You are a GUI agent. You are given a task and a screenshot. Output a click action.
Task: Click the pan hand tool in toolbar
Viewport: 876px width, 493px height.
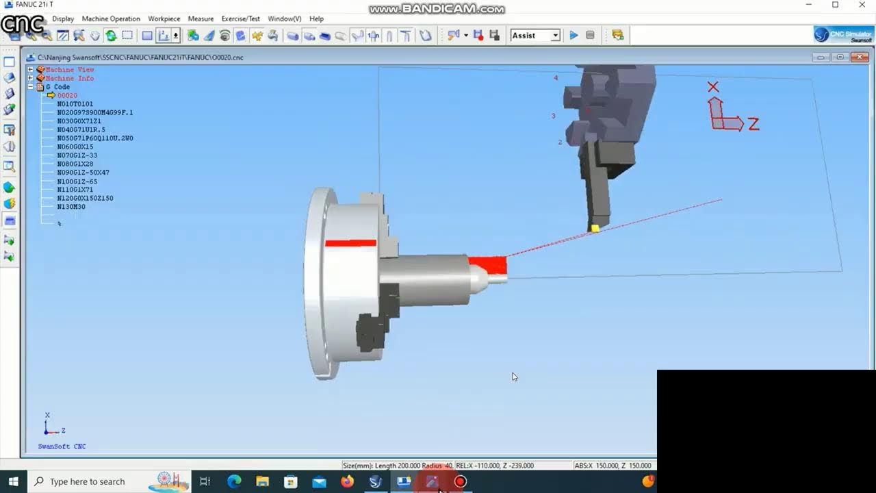(x=94, y=36)
